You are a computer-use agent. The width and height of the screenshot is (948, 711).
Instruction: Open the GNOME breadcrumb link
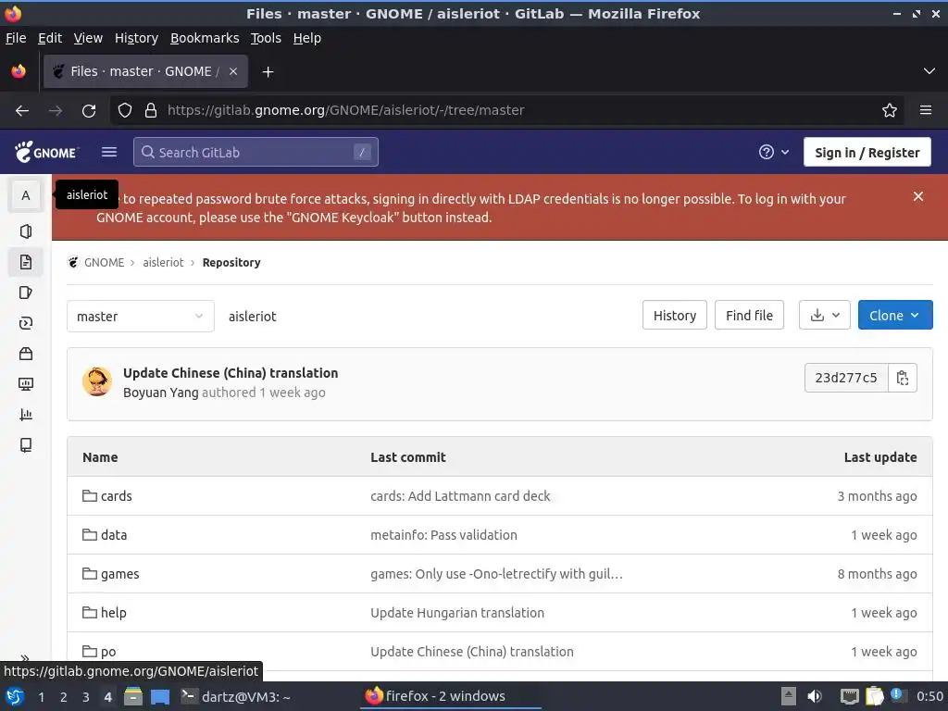[x=104, y=262]
